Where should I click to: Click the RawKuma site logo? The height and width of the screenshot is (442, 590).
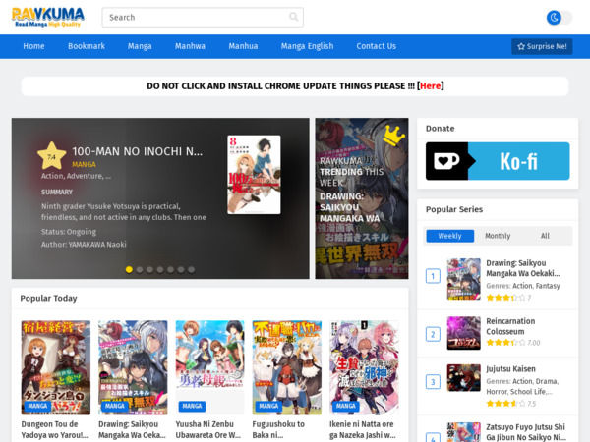pyautogui.click(x=48, y=18)
